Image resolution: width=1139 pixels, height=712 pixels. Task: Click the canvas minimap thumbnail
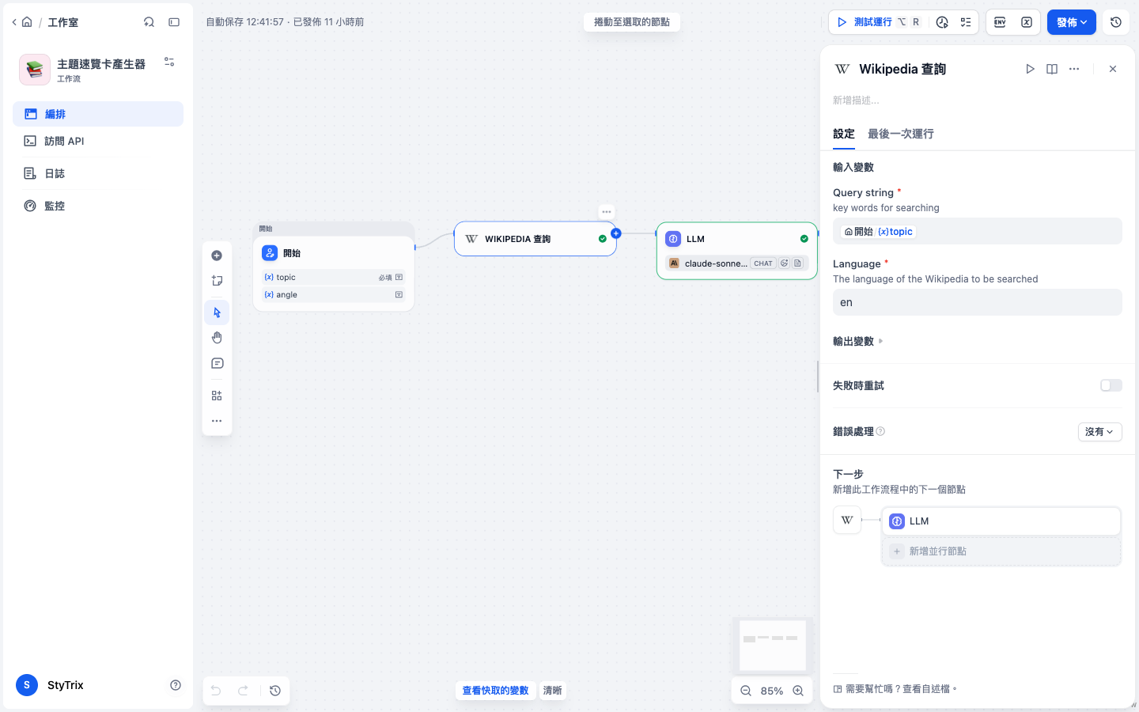click(772, 646)
